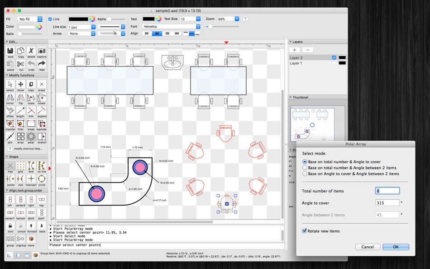The width and height of the screenshot is (430, 269).
Task: Toggle the free snap button
Action: point(10,165)
